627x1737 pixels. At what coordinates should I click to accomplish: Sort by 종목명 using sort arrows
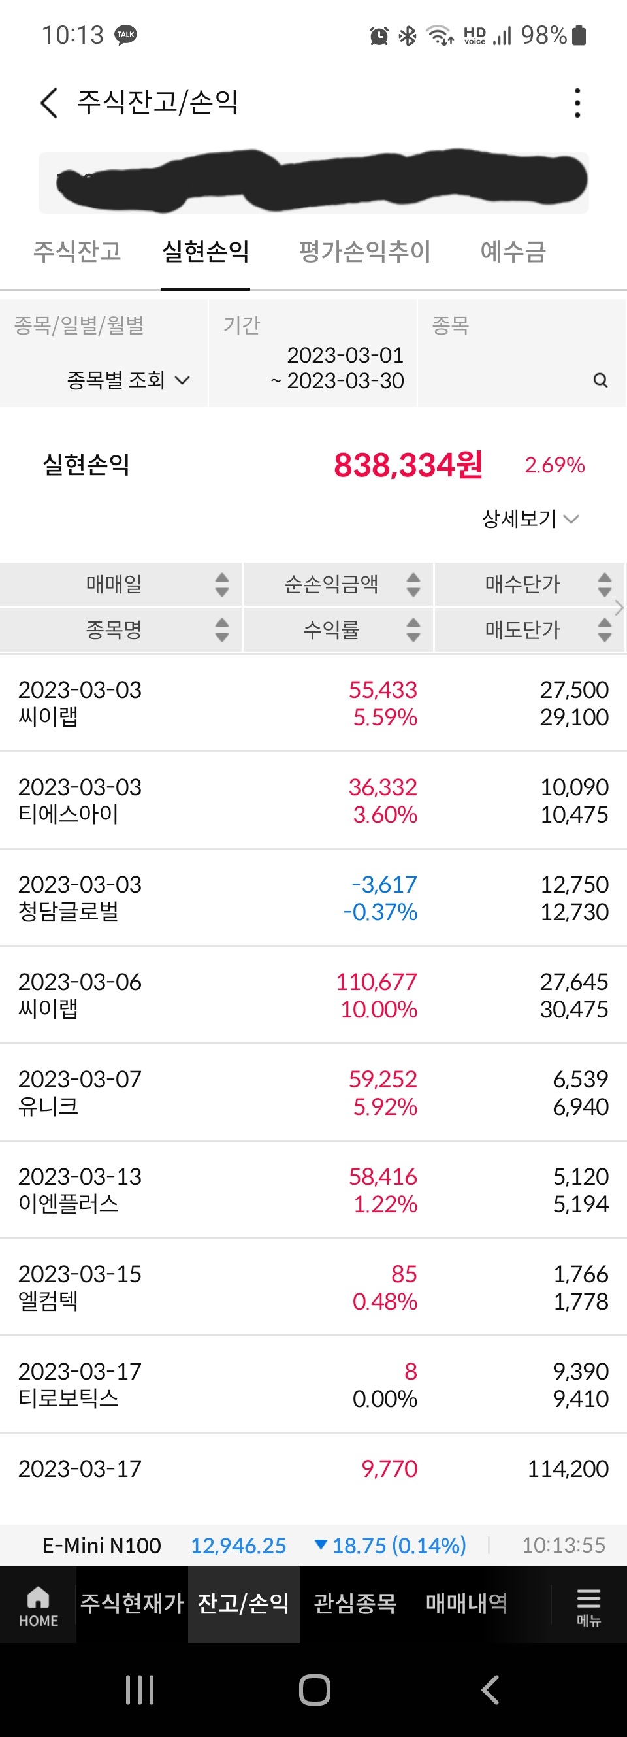[222, 630]
